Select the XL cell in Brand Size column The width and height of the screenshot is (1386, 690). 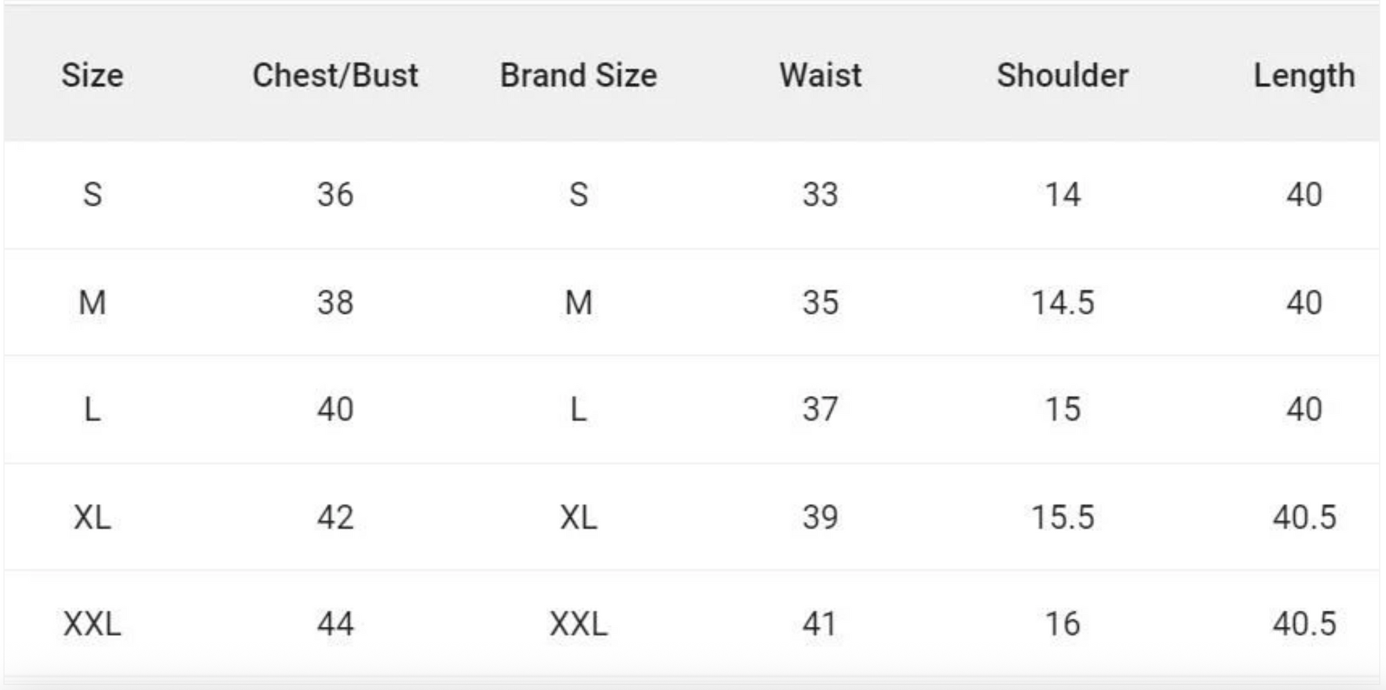(578, 518)
